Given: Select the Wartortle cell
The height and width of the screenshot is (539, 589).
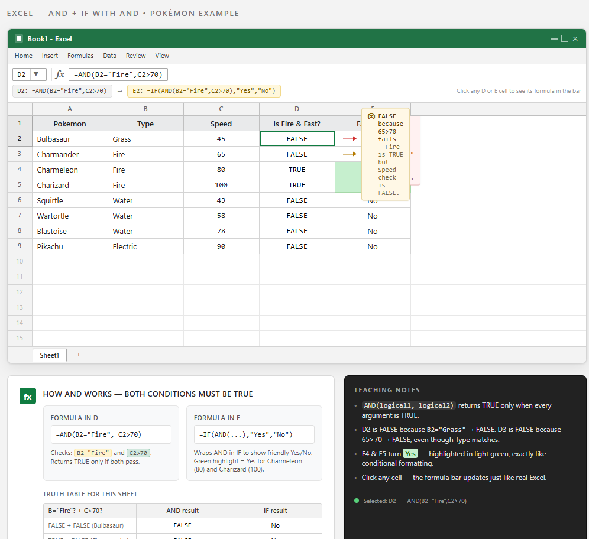Looking at the screenshot, I should (x=70, y=216).
